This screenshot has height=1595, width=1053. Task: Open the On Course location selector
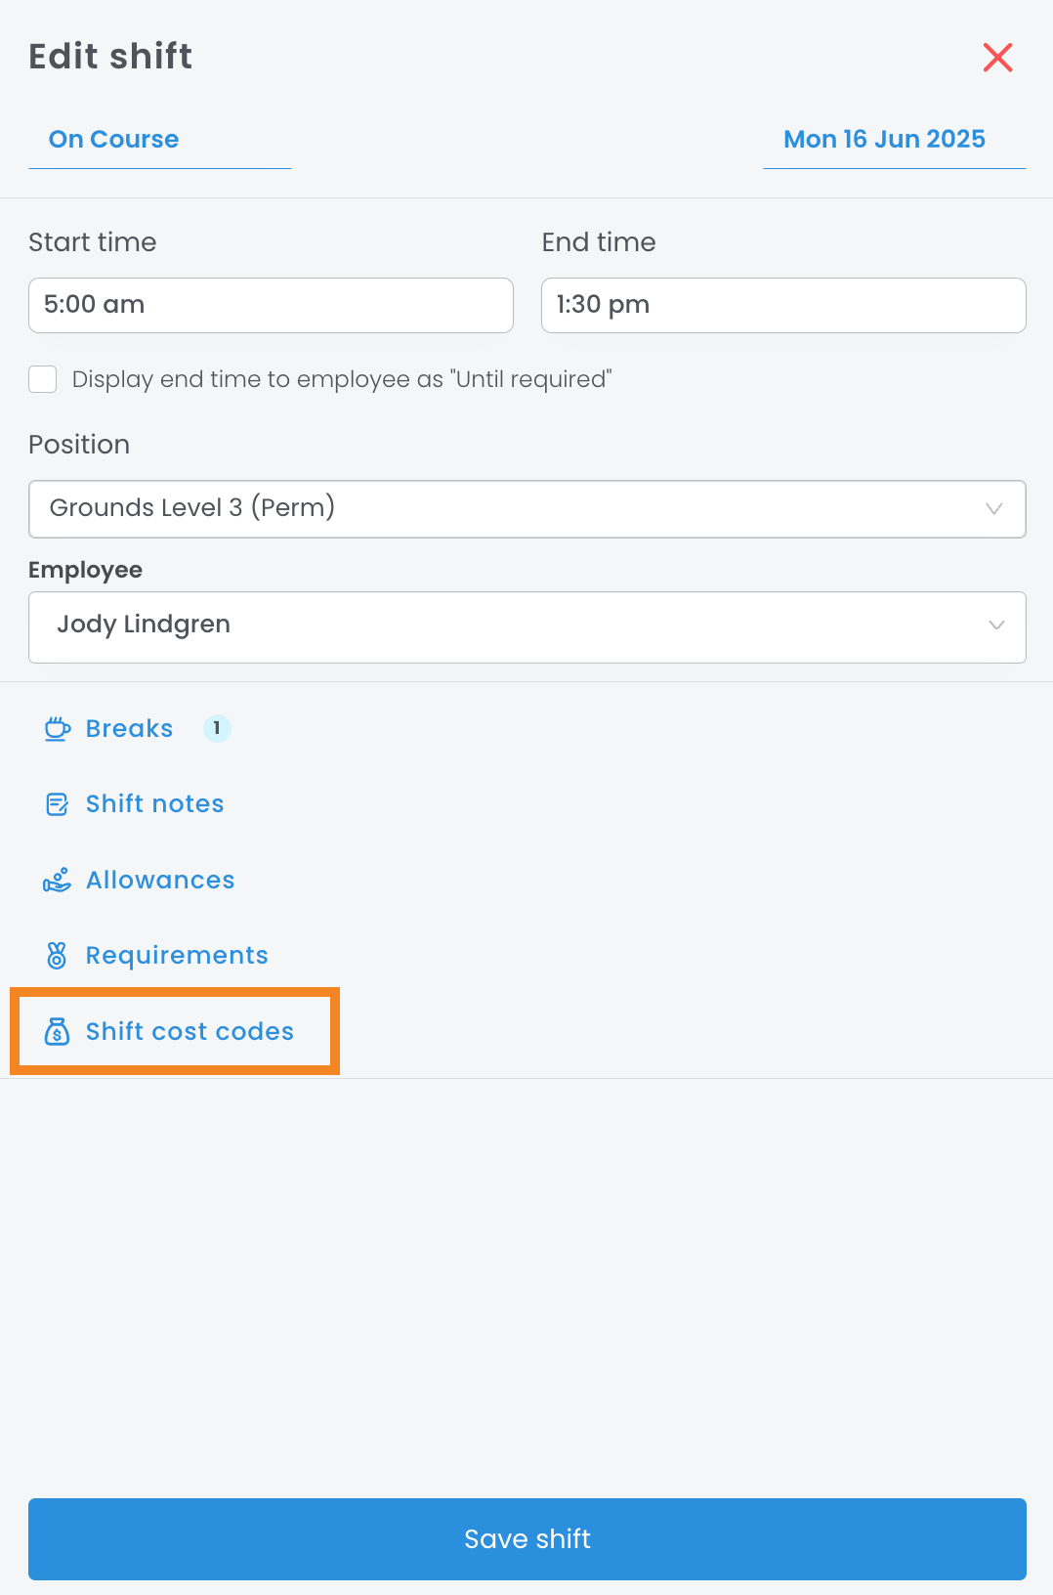[x=114, y=140]
